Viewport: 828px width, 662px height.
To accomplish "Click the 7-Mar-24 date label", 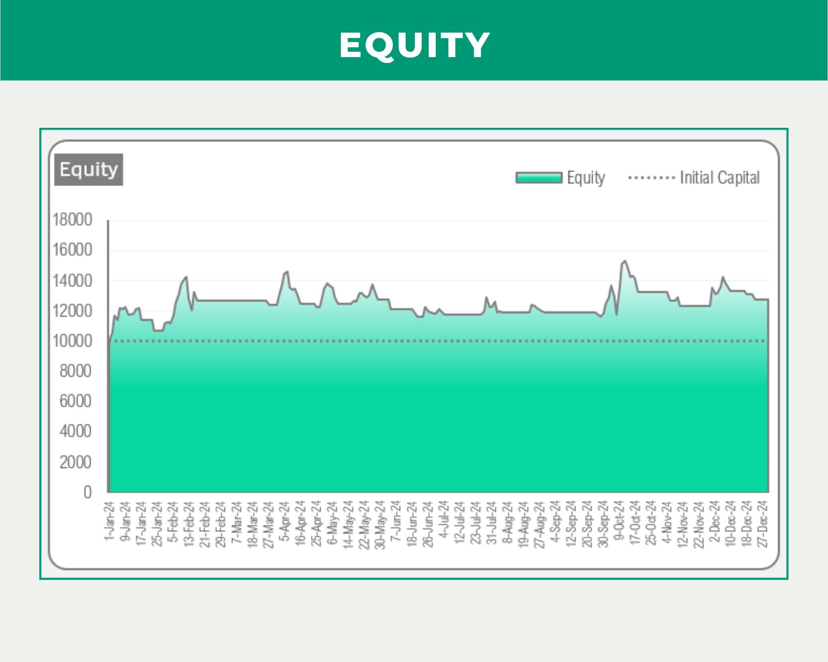I will [x=236, y=521].
